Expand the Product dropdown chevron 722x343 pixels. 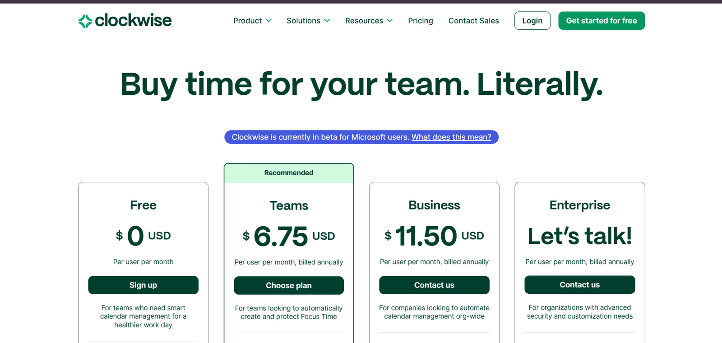click(x=269, y=21)
